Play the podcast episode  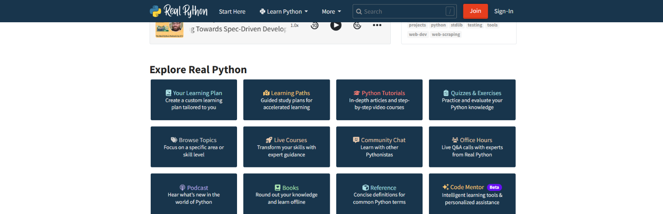click(336, 25)
